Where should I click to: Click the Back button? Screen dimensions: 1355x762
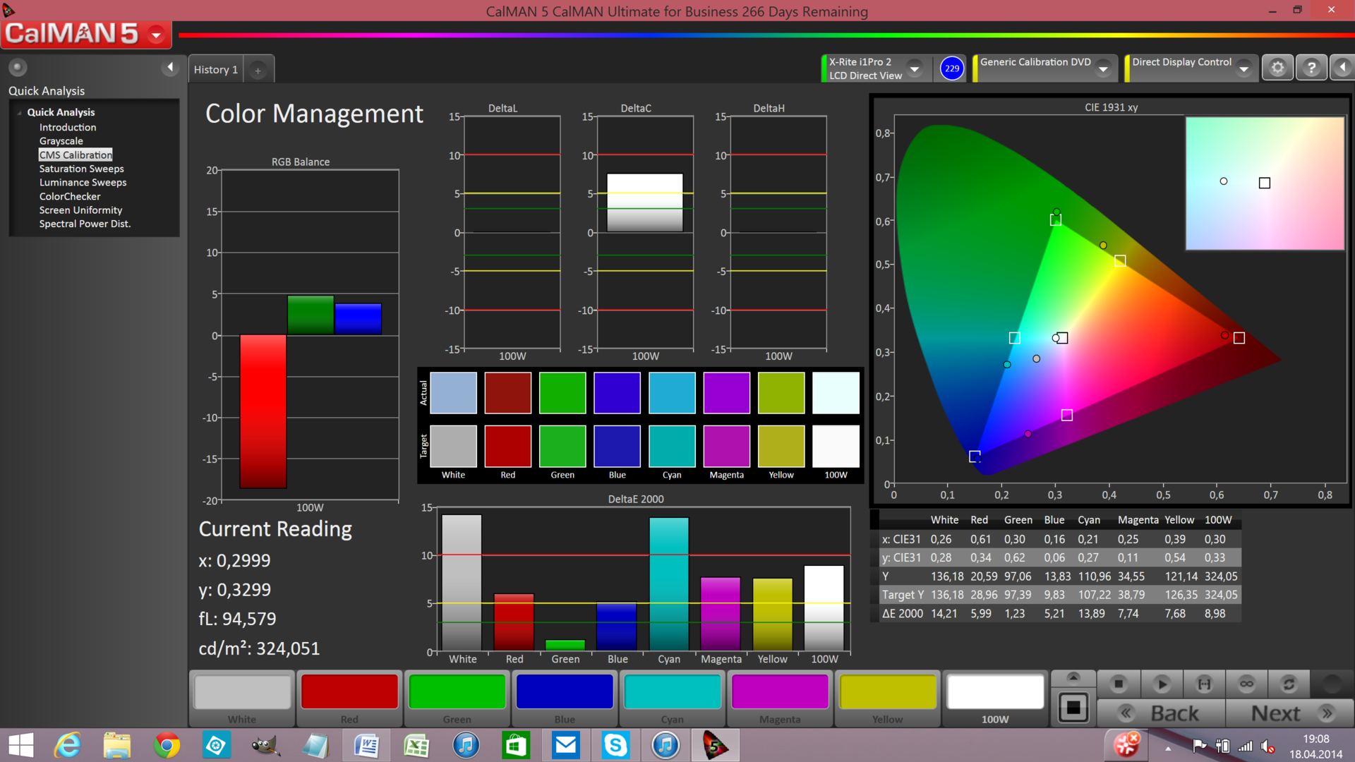pos(1162,713)
